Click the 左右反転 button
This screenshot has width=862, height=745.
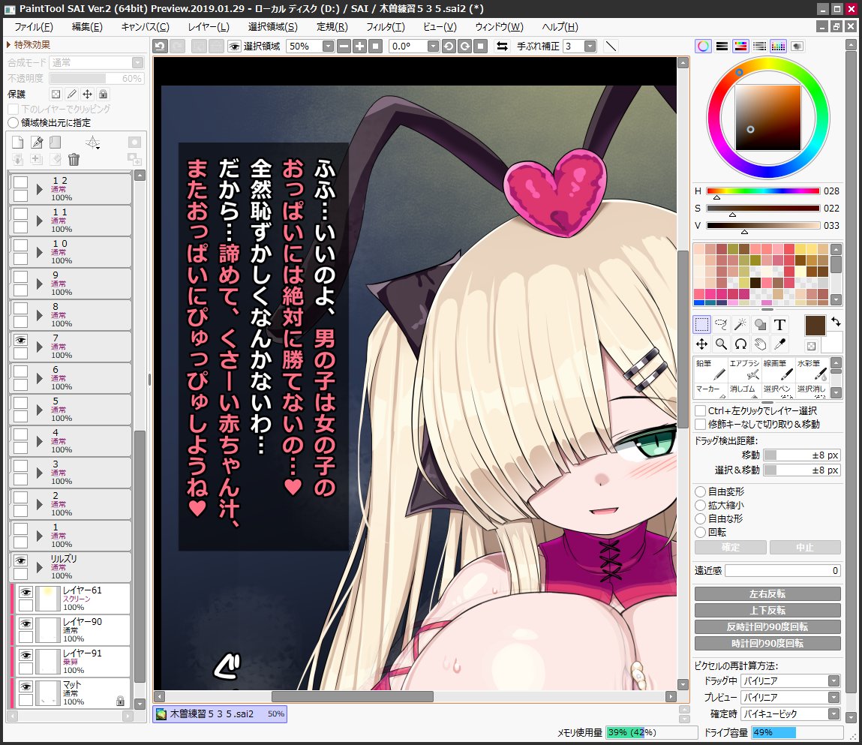tap(767, 593)
